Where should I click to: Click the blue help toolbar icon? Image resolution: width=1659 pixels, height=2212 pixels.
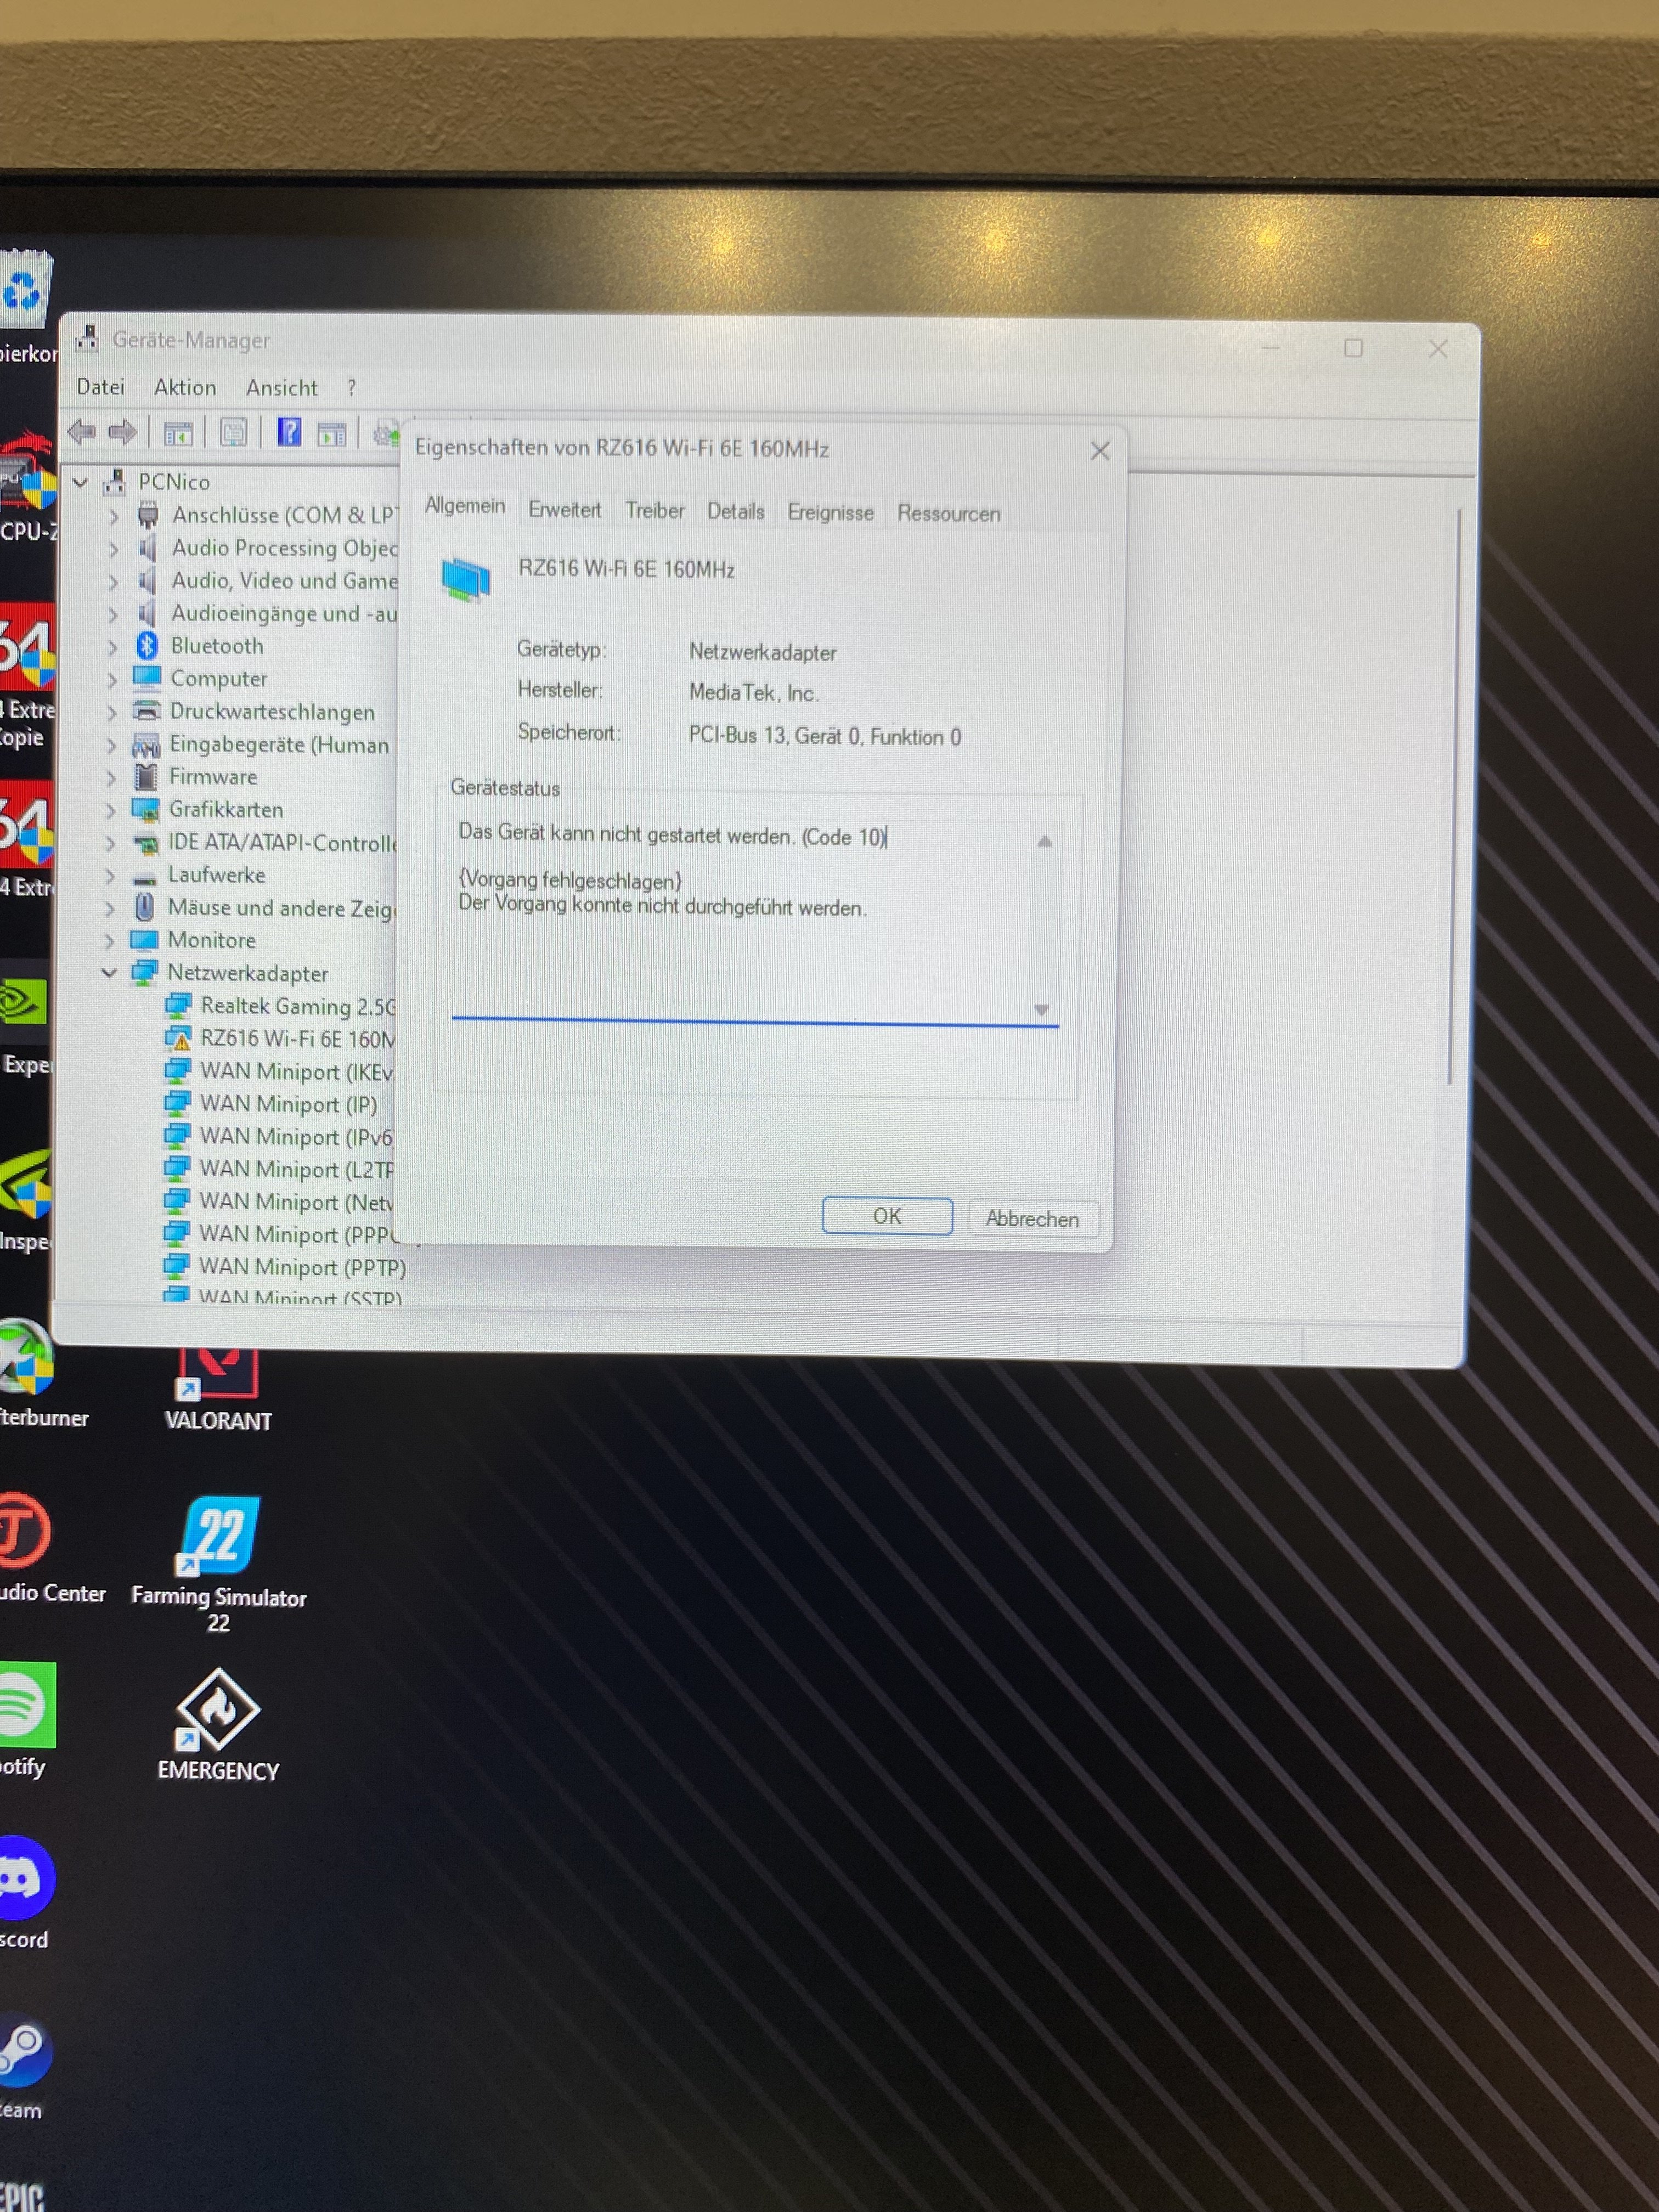pos(289,432)
